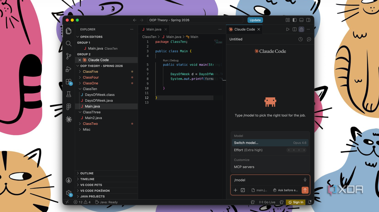The image size is (379, 212).
Task: Click the OOP Theory - Spring 2026 command center
Action: 195,20
